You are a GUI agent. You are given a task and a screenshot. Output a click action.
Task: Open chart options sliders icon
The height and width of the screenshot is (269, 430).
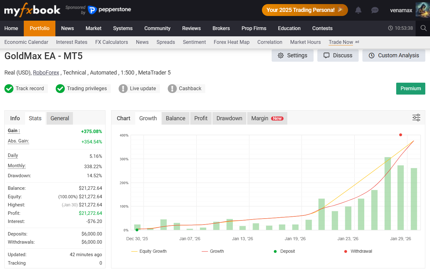pyautogui.click(x=416, y=118)
